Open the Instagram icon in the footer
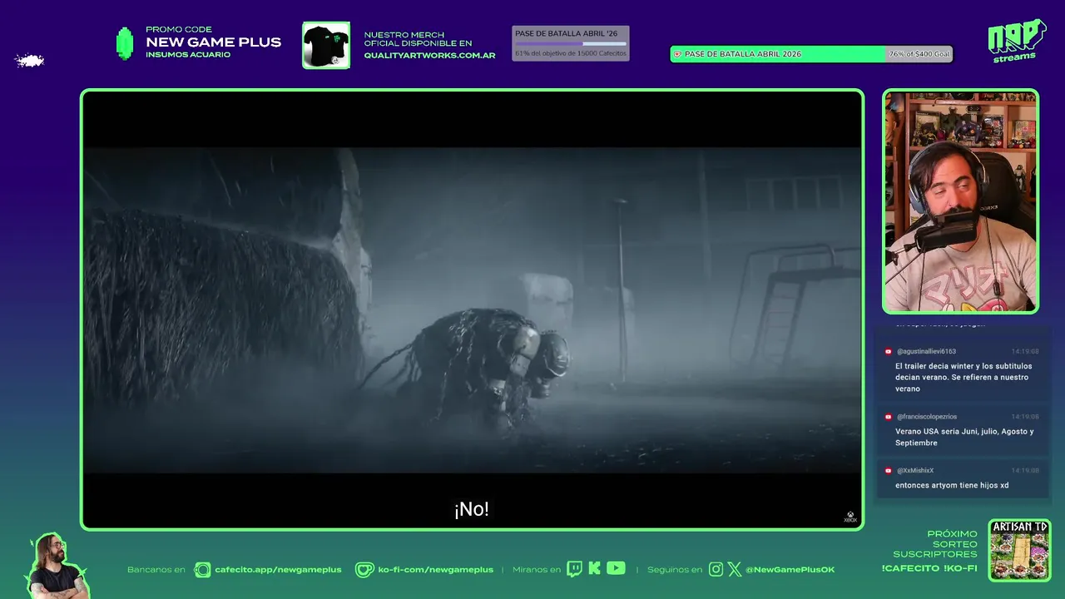This screenshot has height=599, width=1065. click(x=716, y=570)
